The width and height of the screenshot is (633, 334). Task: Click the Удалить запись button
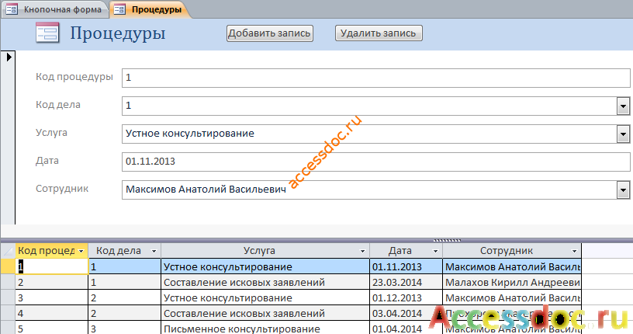pyautogui.click(x=379, y=33)
